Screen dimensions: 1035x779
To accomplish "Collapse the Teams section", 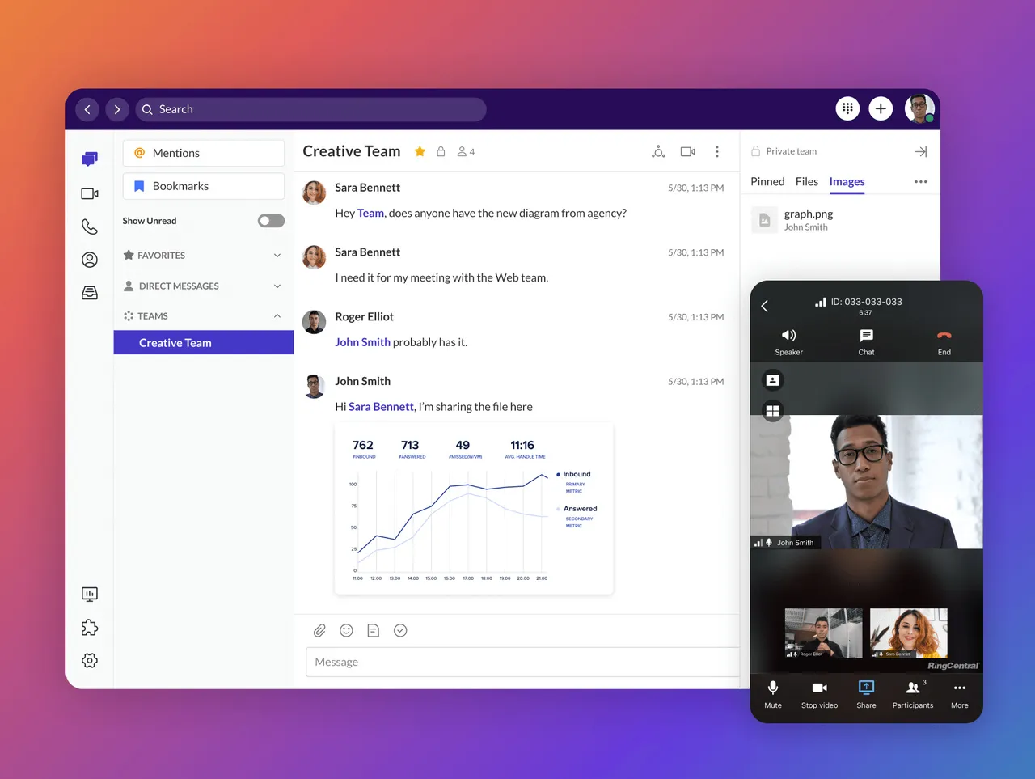I will click(277, 316).
